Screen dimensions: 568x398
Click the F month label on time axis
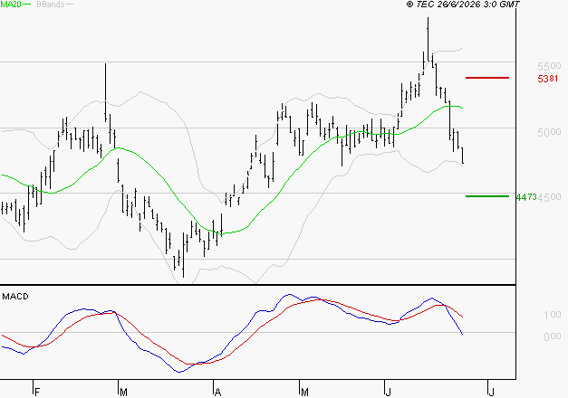point(36,393)
